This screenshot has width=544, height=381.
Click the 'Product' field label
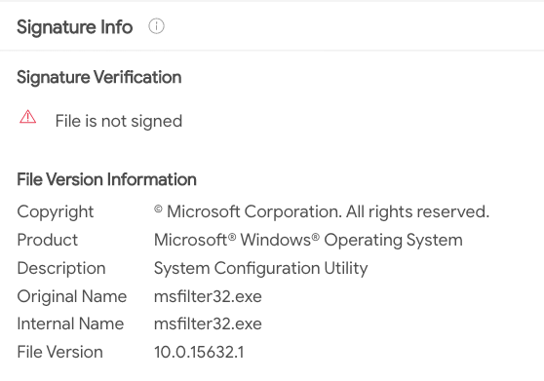pos(47,240)
